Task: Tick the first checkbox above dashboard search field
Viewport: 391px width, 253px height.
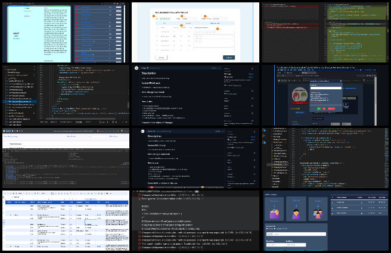Action: [268, 229]
